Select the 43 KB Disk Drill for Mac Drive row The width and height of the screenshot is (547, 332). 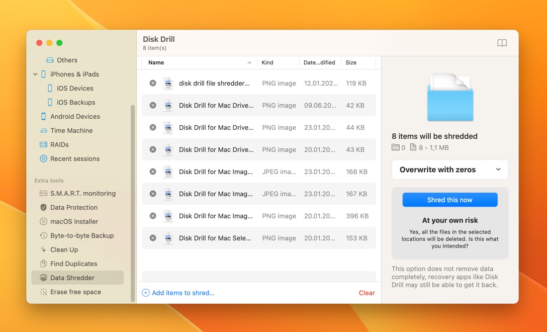click(259, 149)
